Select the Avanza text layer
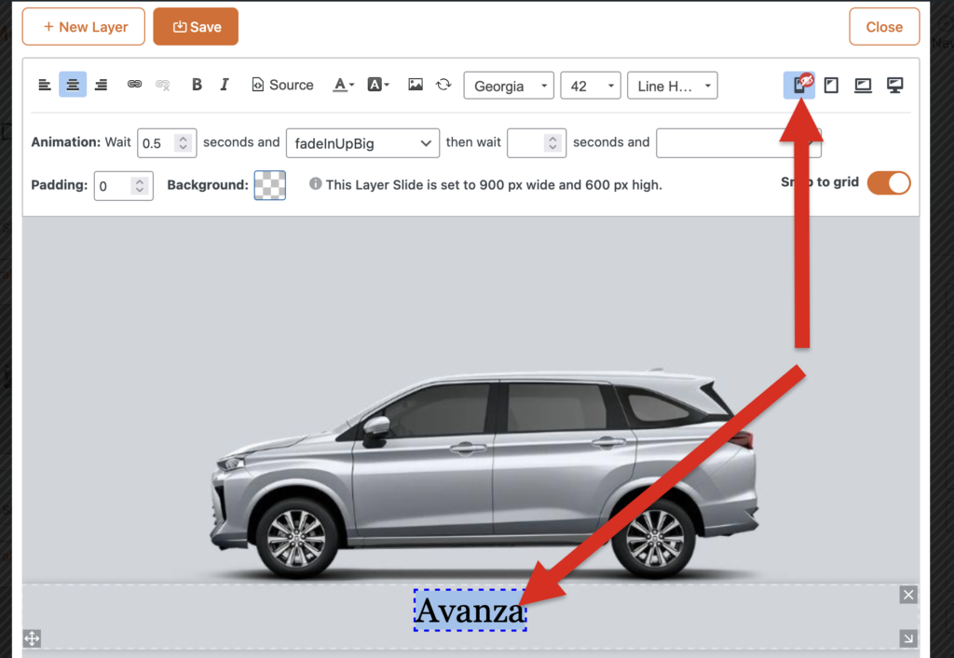The height and width of the screenshot is (658, 954). (x=470, y=610)
